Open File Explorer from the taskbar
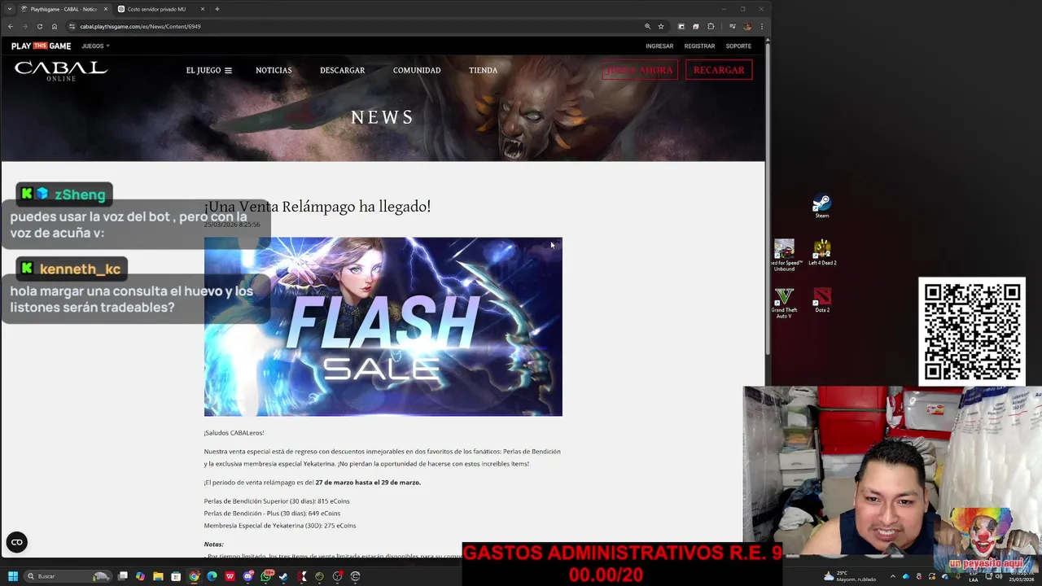1042x586 pixels. click(x=158, y=576)
